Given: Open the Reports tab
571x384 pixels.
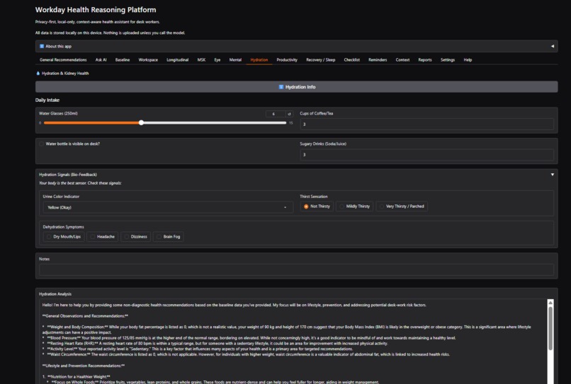Looking at the screenshot, I should pos(424,59).
